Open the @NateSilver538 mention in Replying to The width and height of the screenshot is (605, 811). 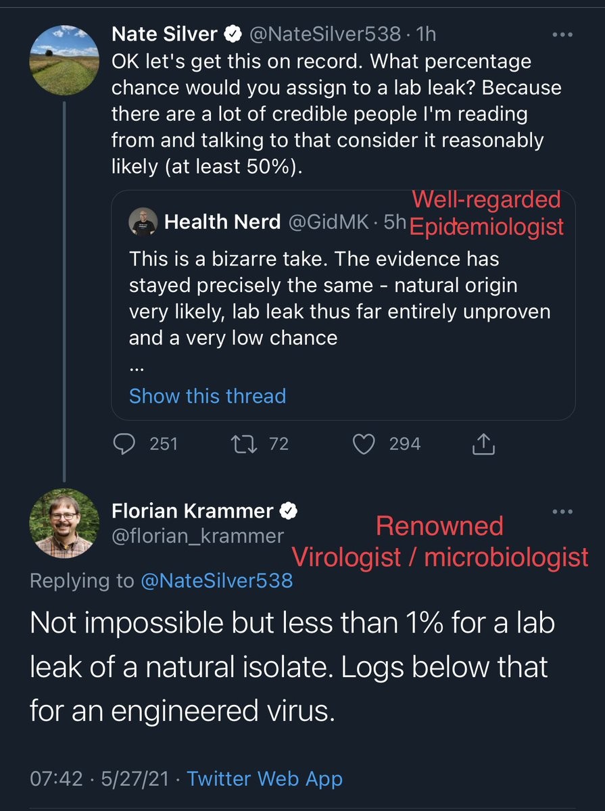point(216,581)
